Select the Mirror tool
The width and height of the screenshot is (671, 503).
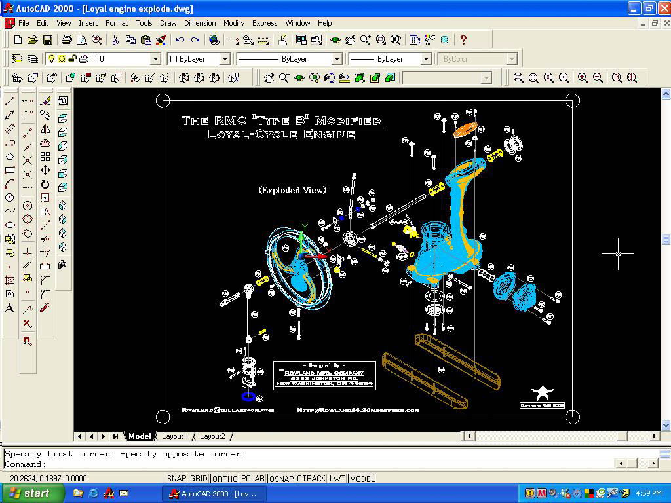(45, 129)
